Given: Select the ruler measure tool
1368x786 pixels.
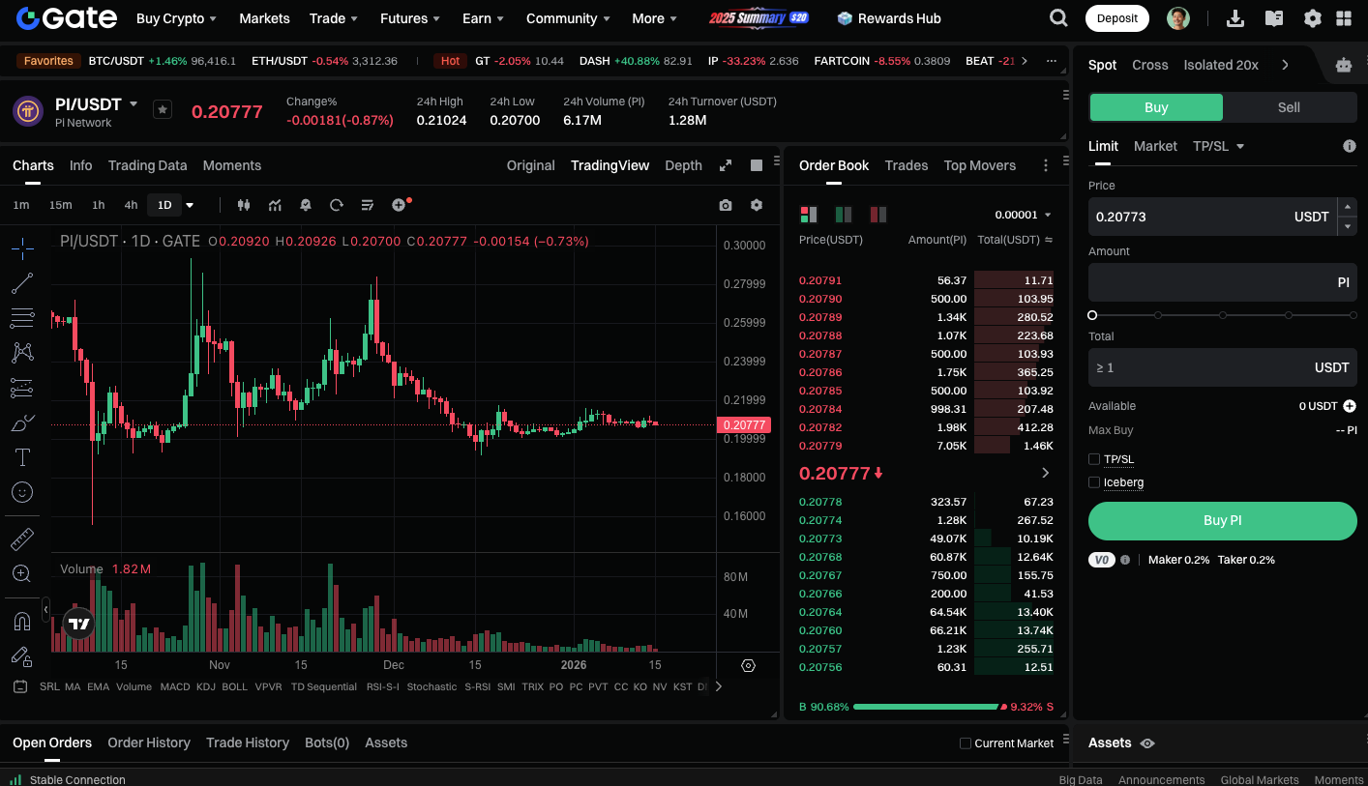Looking at the screenshot, I should pyautogui.click(x=22, y=539).
